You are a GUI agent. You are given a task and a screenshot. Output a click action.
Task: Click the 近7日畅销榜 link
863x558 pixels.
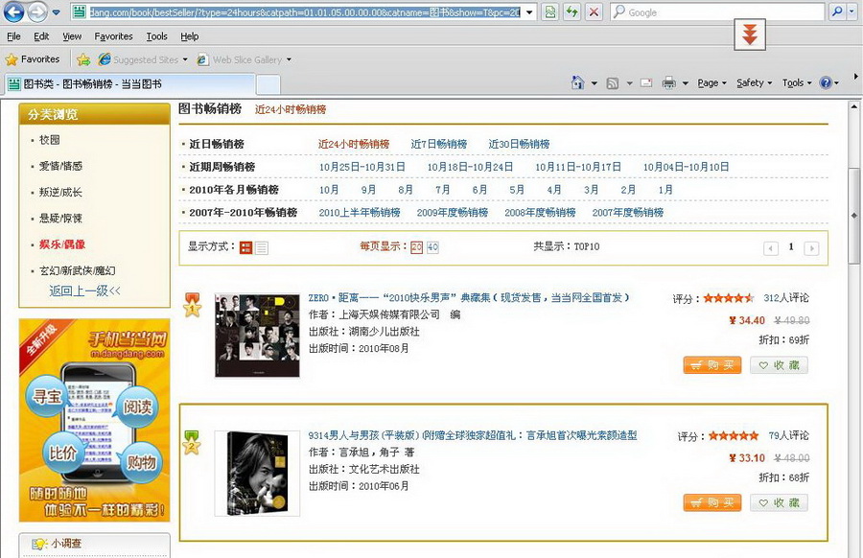click(438, 144)
